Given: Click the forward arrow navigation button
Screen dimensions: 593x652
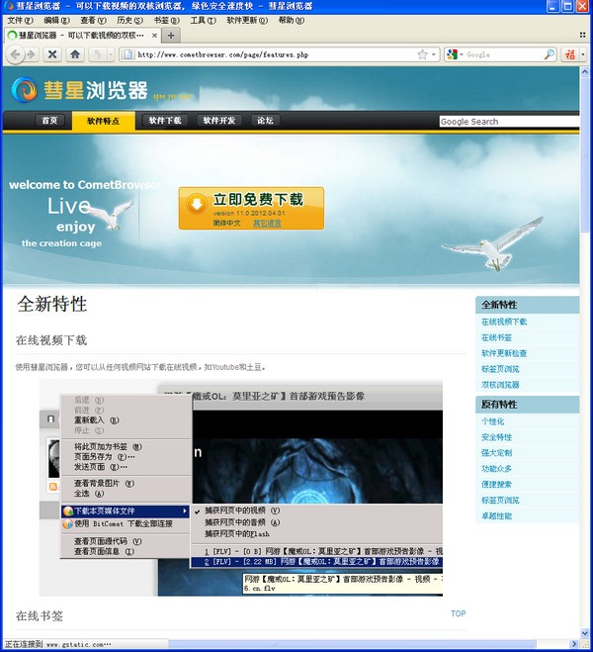Looking at the screenshot, I should click(x=32, y=54).
